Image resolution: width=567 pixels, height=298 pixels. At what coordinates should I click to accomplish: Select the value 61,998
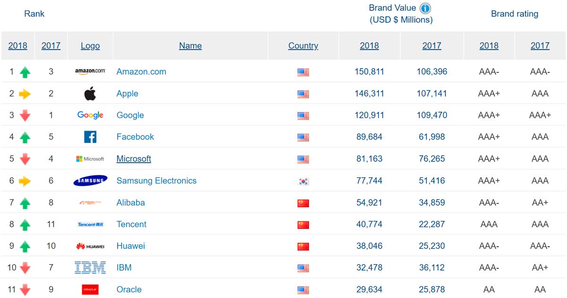(x=432, y=137)
